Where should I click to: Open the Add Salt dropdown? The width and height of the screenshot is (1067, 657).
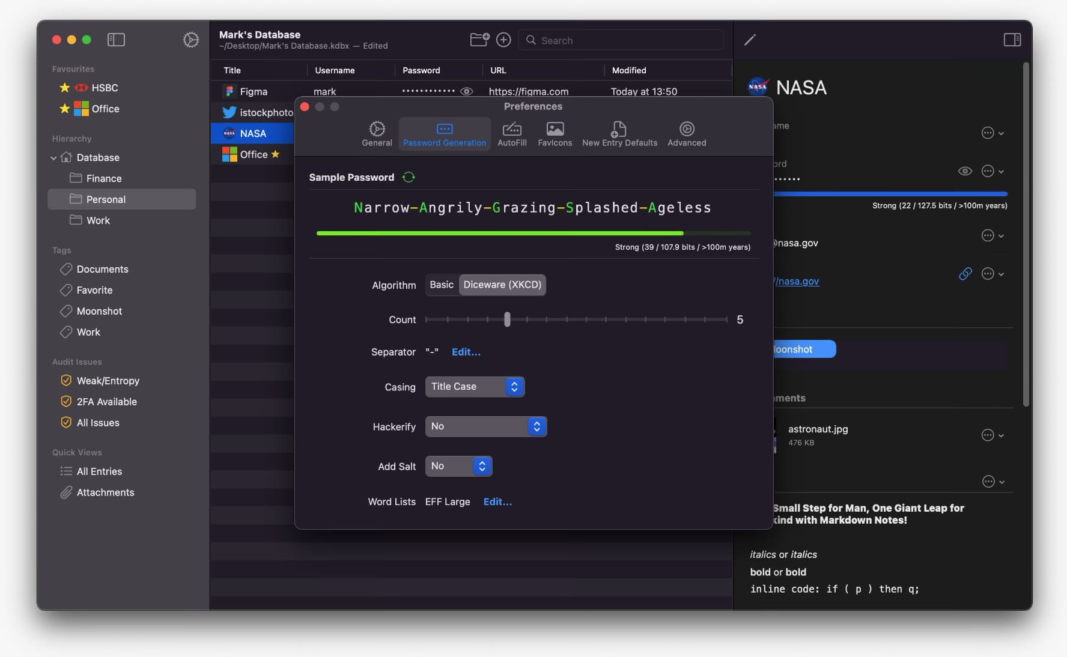(458, 466)
